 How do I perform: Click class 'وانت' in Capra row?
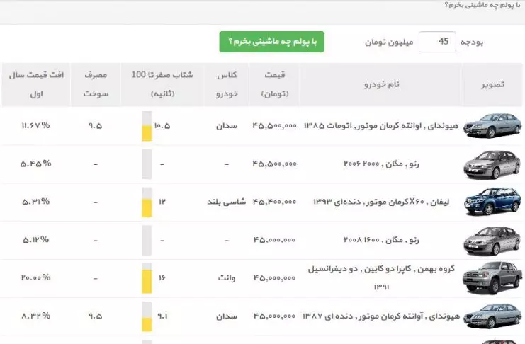(x=227, y=278)
